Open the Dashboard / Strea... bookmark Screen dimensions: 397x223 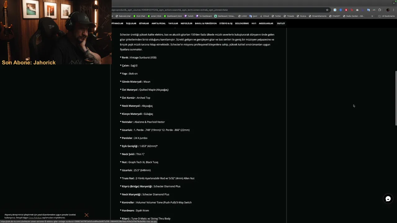[x=225, y=16]
